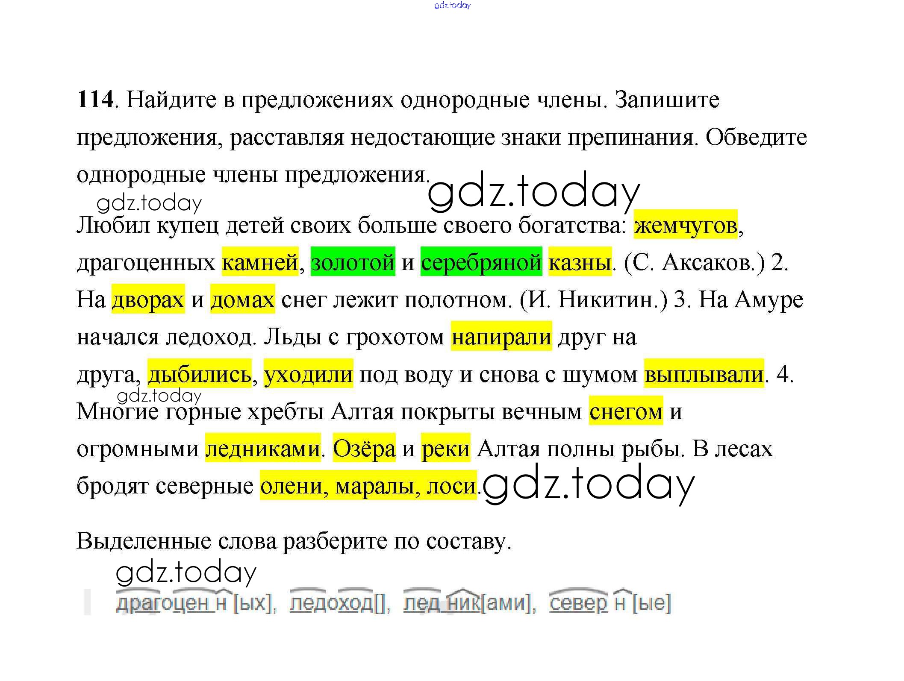
Task: Click the exercise number 114
Action: click(95, 100)
